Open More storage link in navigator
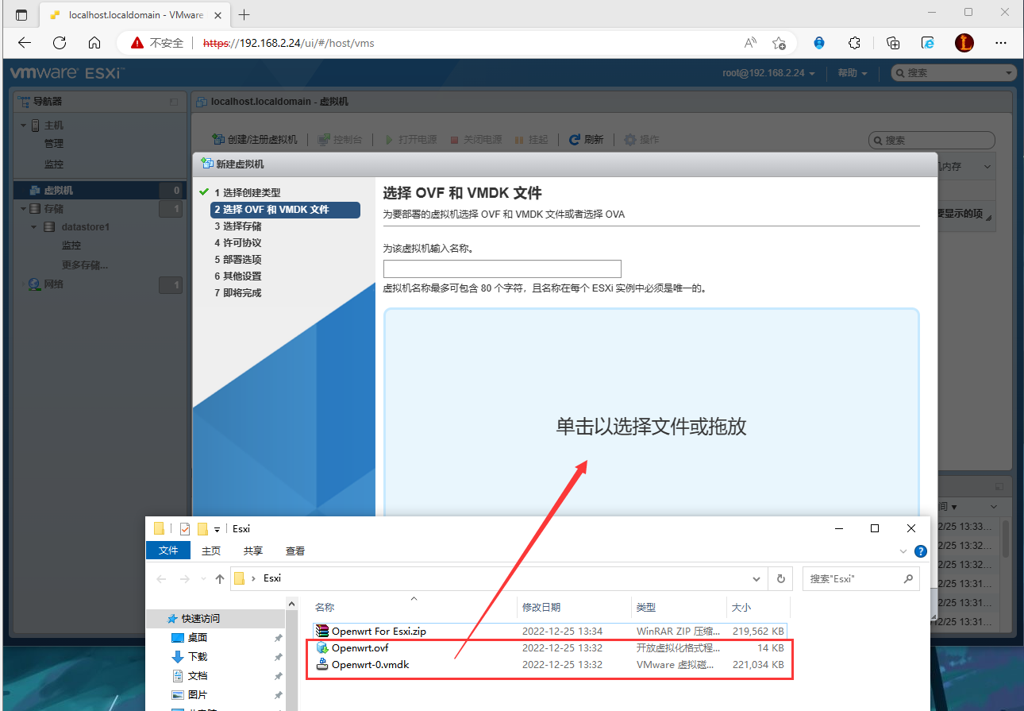The image size is (1024, 711). click(x=85, y=265)
